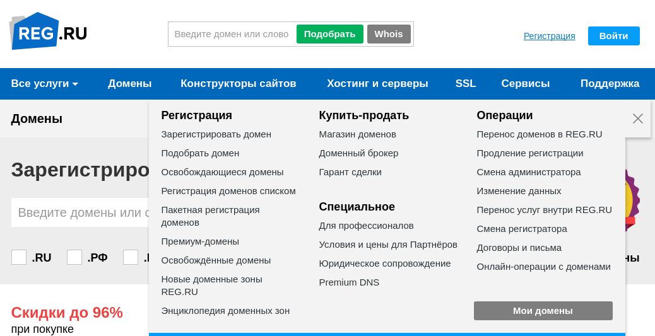Click the Домены page heading
This screenshot has height=336, width=655.
(37, 119)
